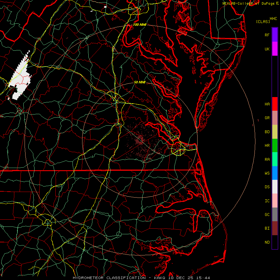
Task: Click the BD yellow legend swatch
Action: [275, 132]
